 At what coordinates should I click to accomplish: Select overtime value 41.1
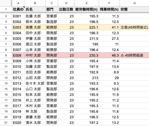(109, 27)
